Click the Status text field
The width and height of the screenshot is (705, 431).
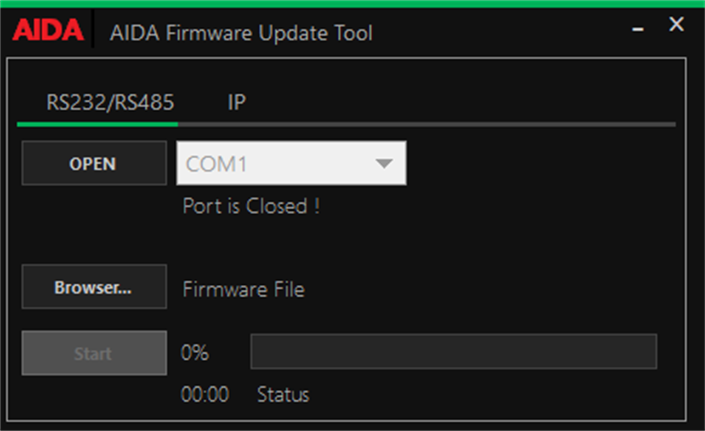[x=283, y=394]
